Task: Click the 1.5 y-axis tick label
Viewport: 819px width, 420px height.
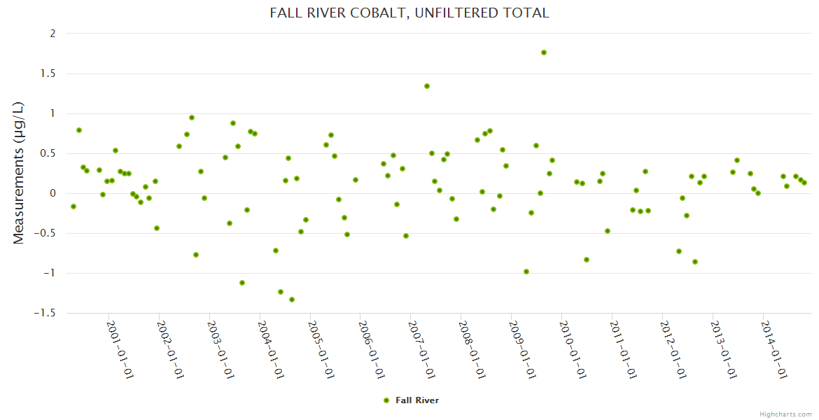Action: [50, 73]
